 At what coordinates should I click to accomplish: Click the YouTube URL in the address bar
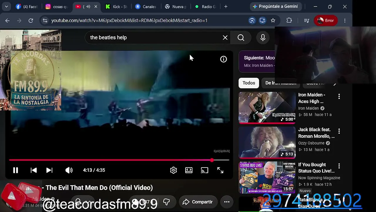[x=129, y=21]
